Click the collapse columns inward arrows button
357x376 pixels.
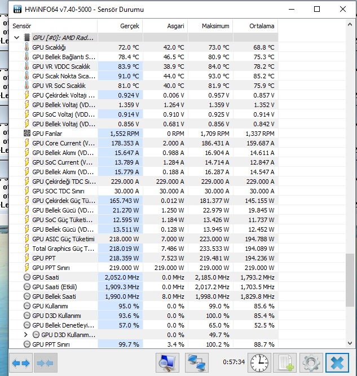46,362
